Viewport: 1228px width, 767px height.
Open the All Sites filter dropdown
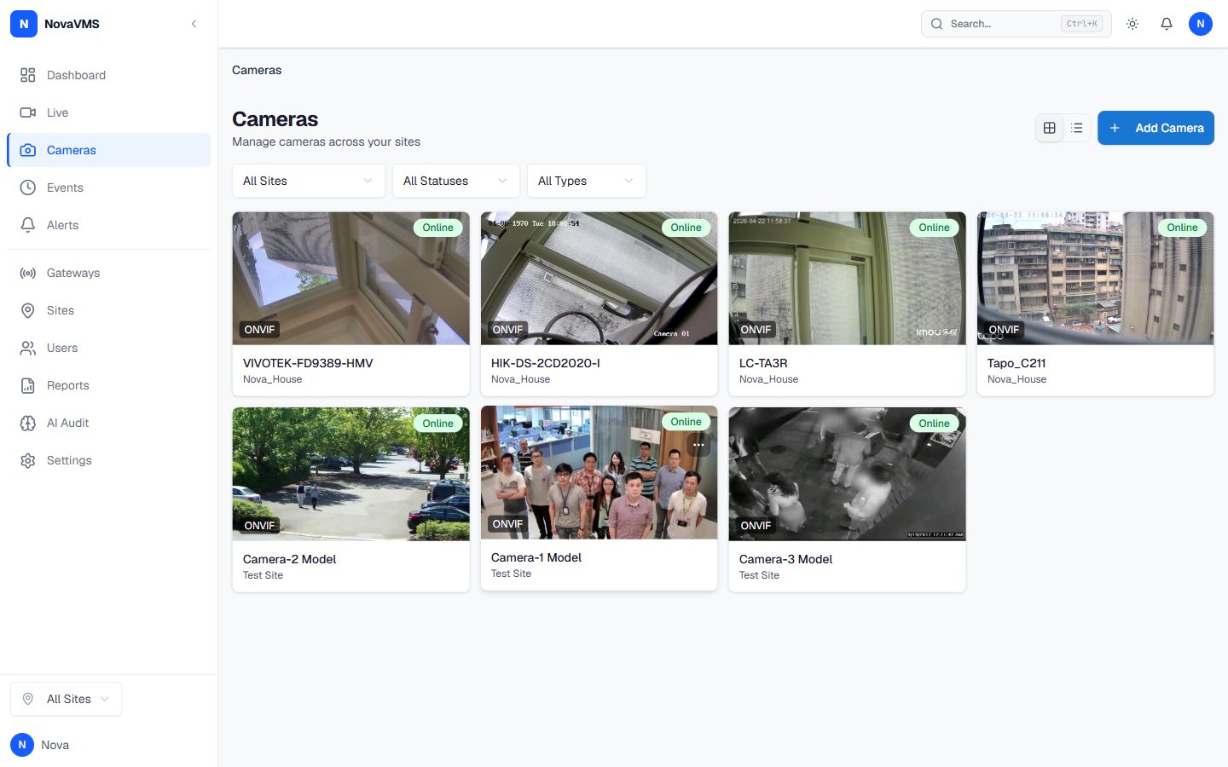[309, 181]
